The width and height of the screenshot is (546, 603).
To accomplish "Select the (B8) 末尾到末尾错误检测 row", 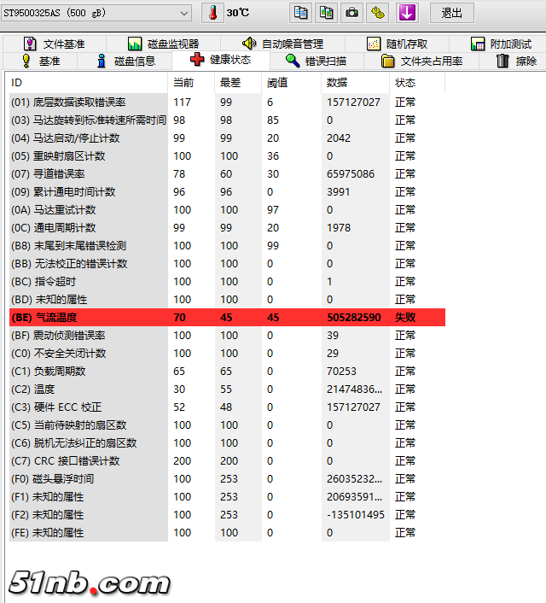I will tap(227, 246).
